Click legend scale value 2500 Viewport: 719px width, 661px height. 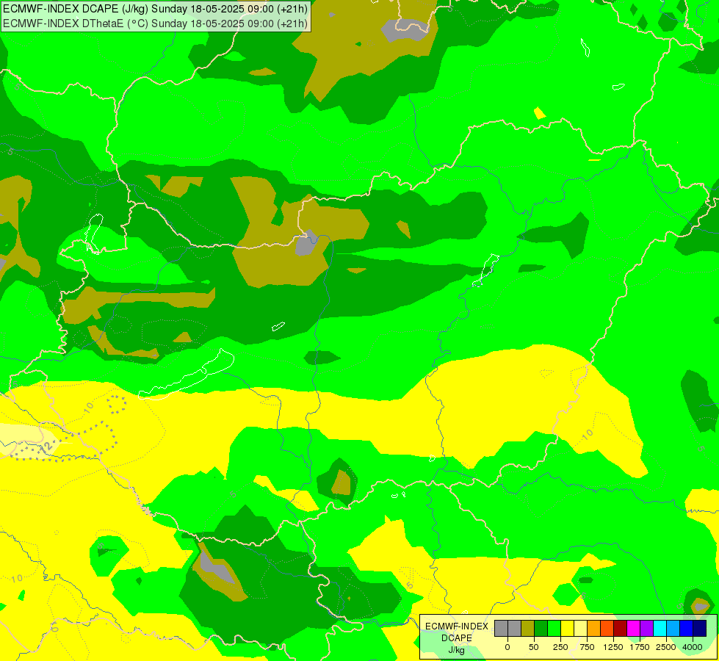click(666, 647)
